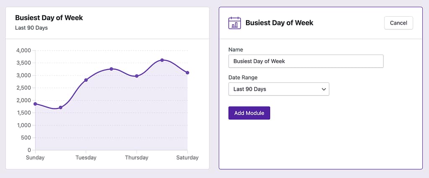Cancel adding the module
Viewport: 429px width, 178px height.
click(398, 23)
